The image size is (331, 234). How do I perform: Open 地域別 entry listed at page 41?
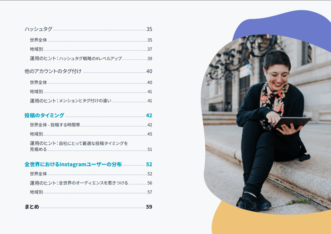click(91, 92)
